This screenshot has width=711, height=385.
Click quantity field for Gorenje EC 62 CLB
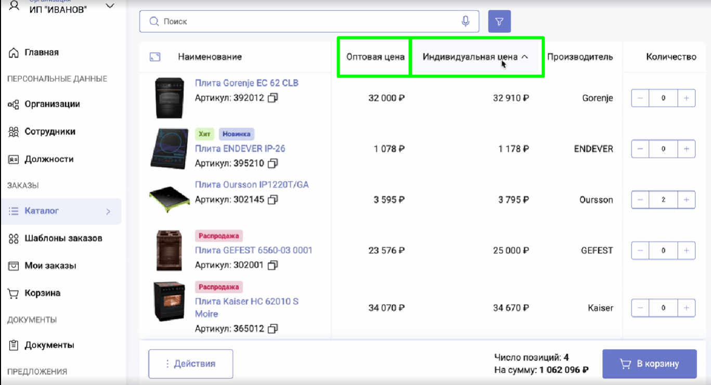[x=663, y=98]
